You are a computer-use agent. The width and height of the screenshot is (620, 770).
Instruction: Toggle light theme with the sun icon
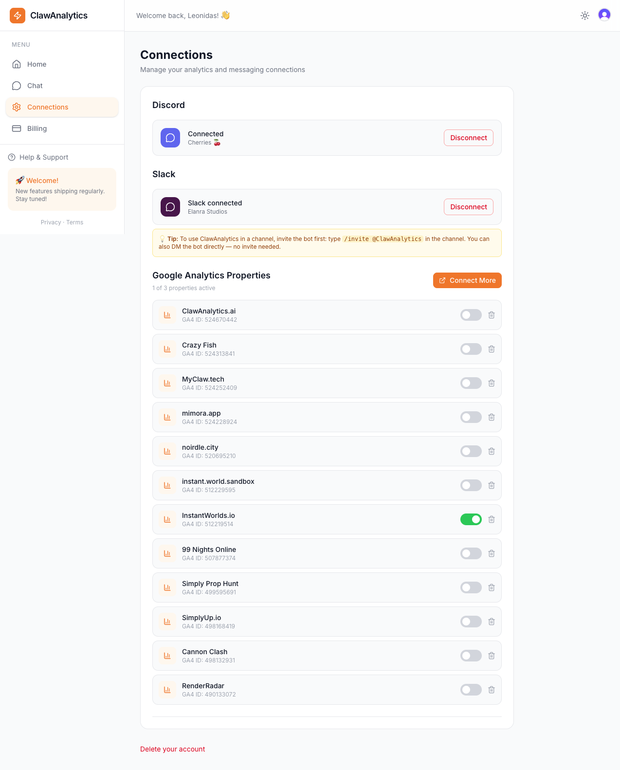(584, 15)
